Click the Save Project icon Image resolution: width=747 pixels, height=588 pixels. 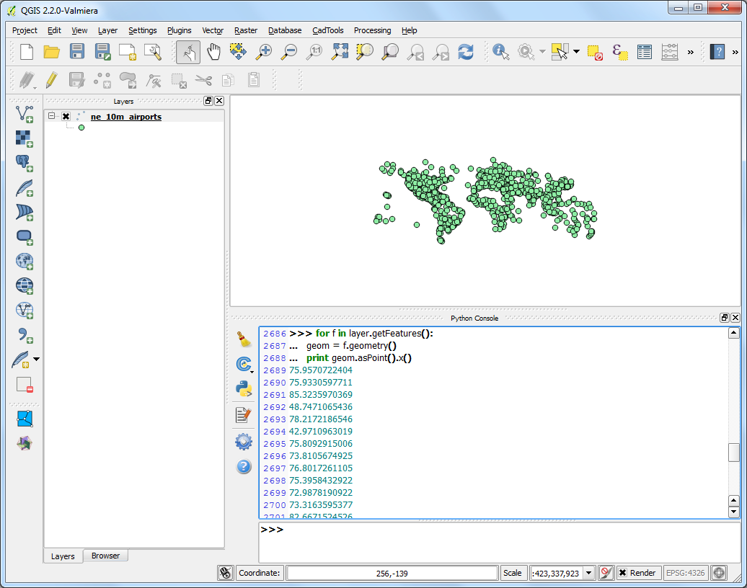click(x=77, y=51)
